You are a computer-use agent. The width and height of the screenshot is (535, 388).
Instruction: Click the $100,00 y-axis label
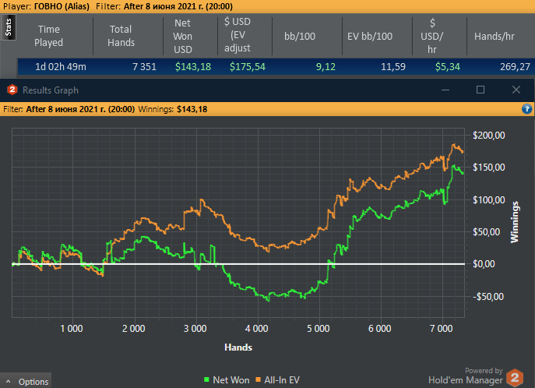(x=488, y=200)
